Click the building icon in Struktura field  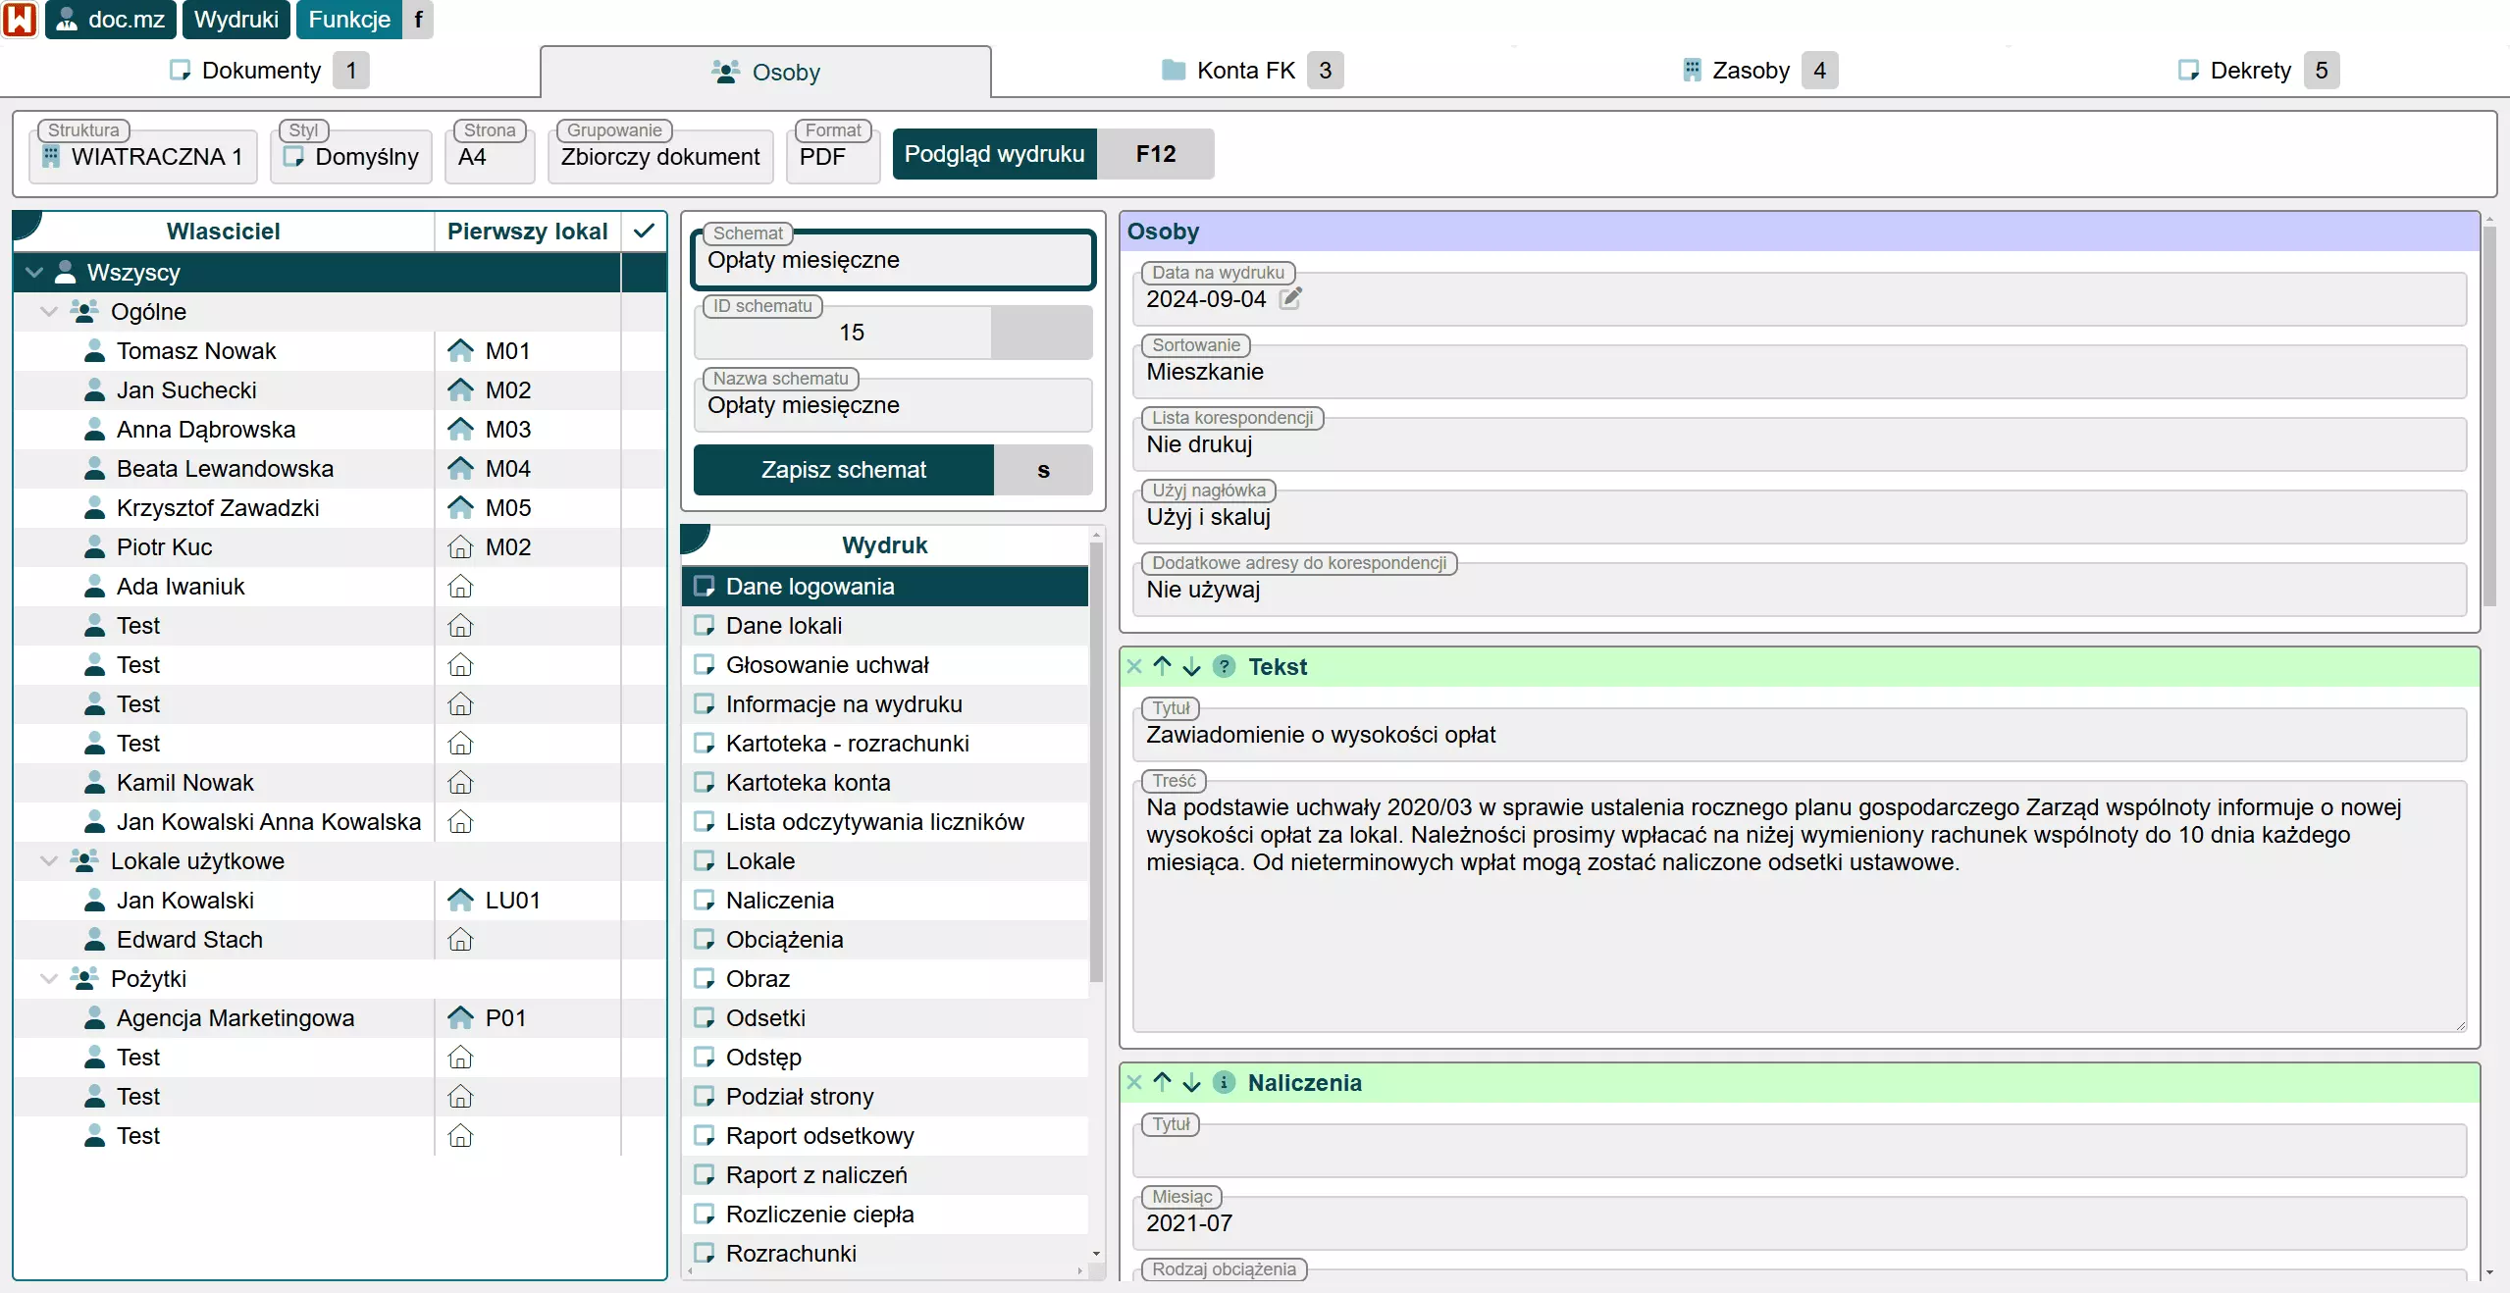tap(52, 156)
